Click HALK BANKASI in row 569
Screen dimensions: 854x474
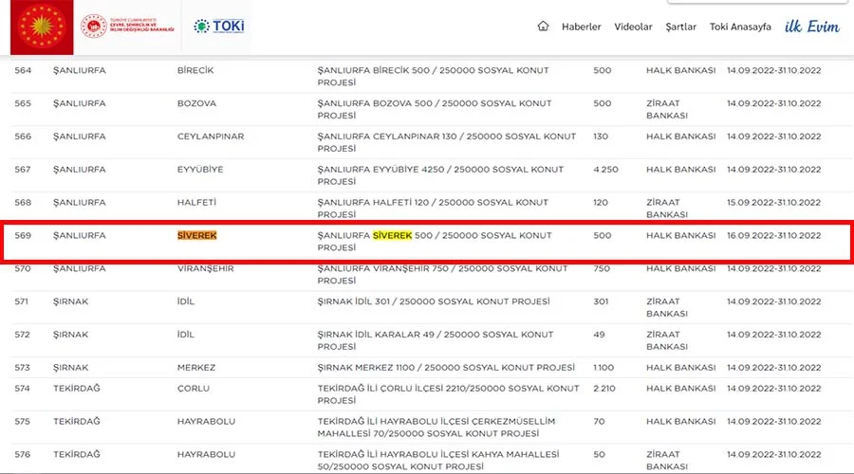[680, 236]
